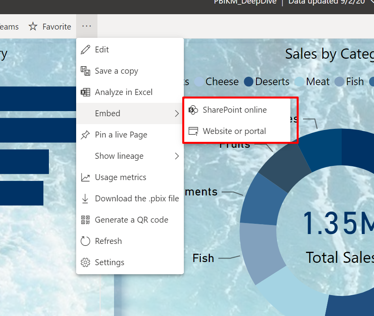The image size is (374, 316).
Task: Click the Meat legend color dot
Action: point(299,82)
